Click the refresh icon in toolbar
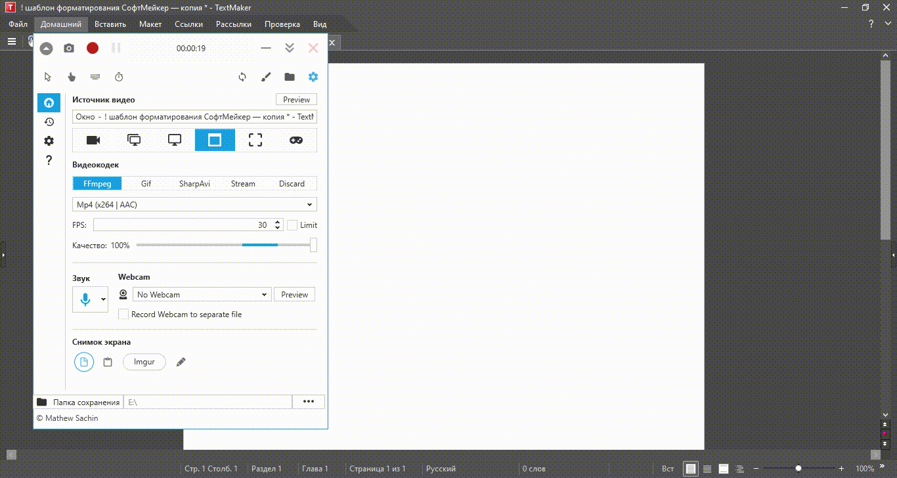This screenshot has width=897, height=478. click(242, 77)
